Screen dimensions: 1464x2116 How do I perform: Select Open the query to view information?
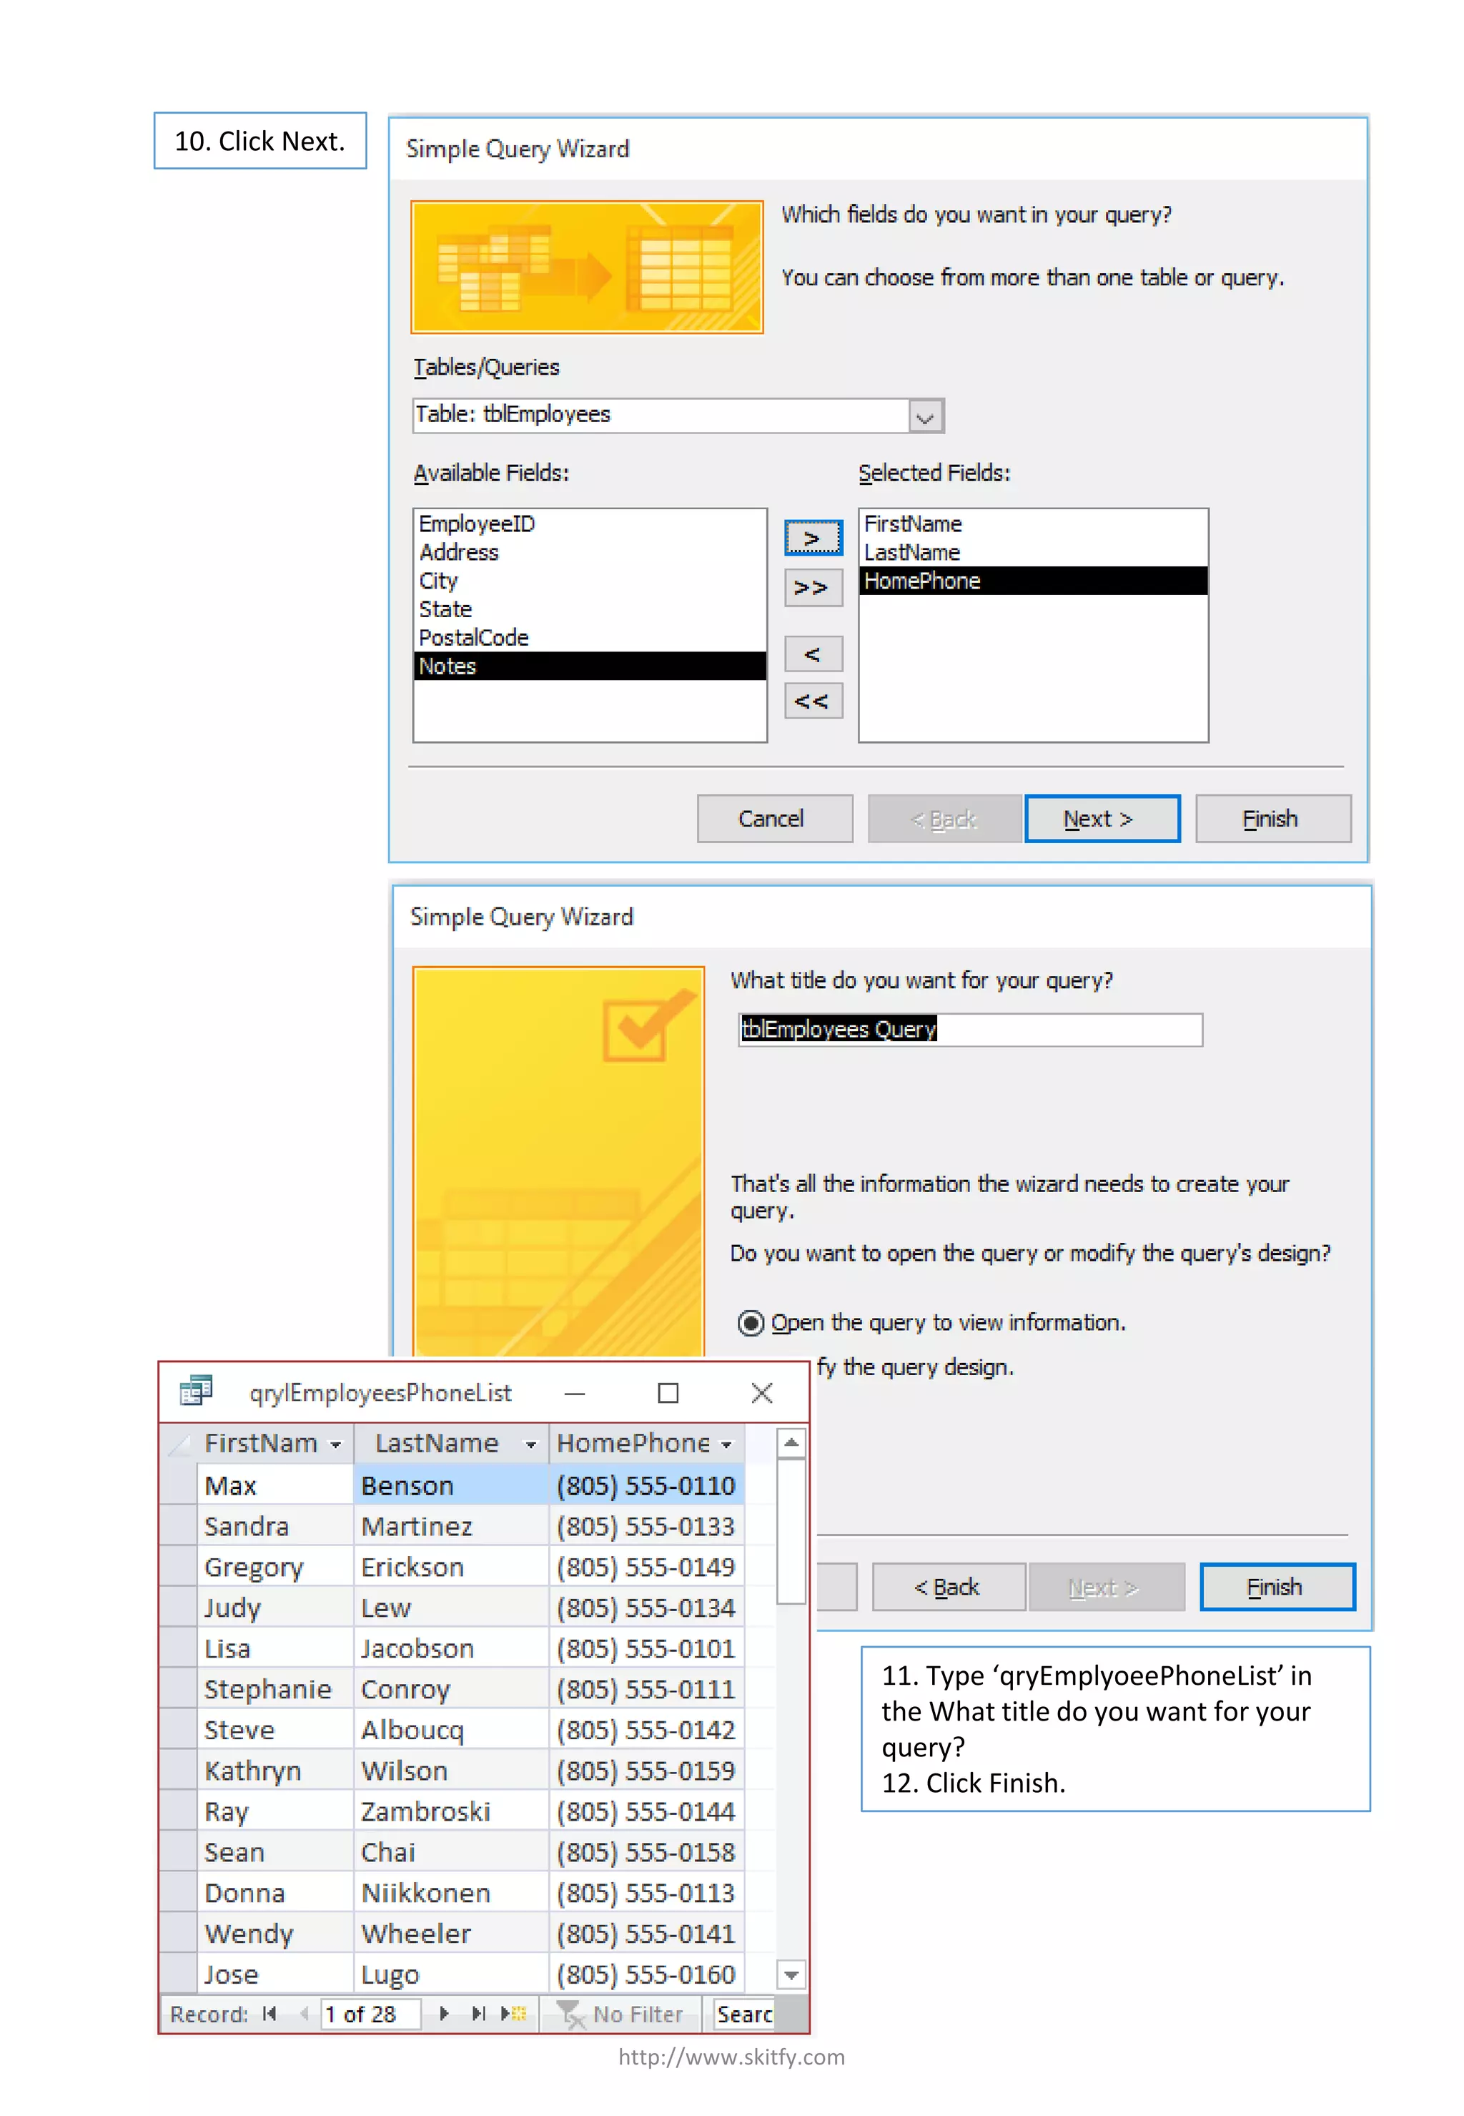tap(751, 1322)
